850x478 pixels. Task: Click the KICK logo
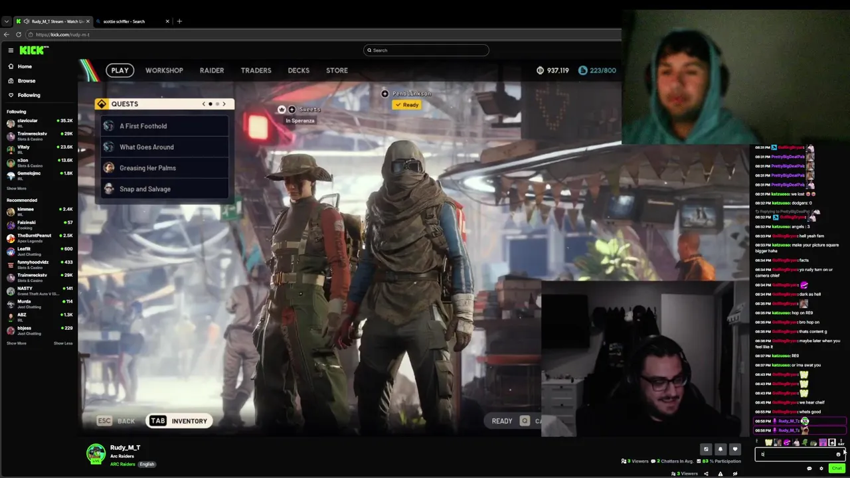[x=34, y=50]
